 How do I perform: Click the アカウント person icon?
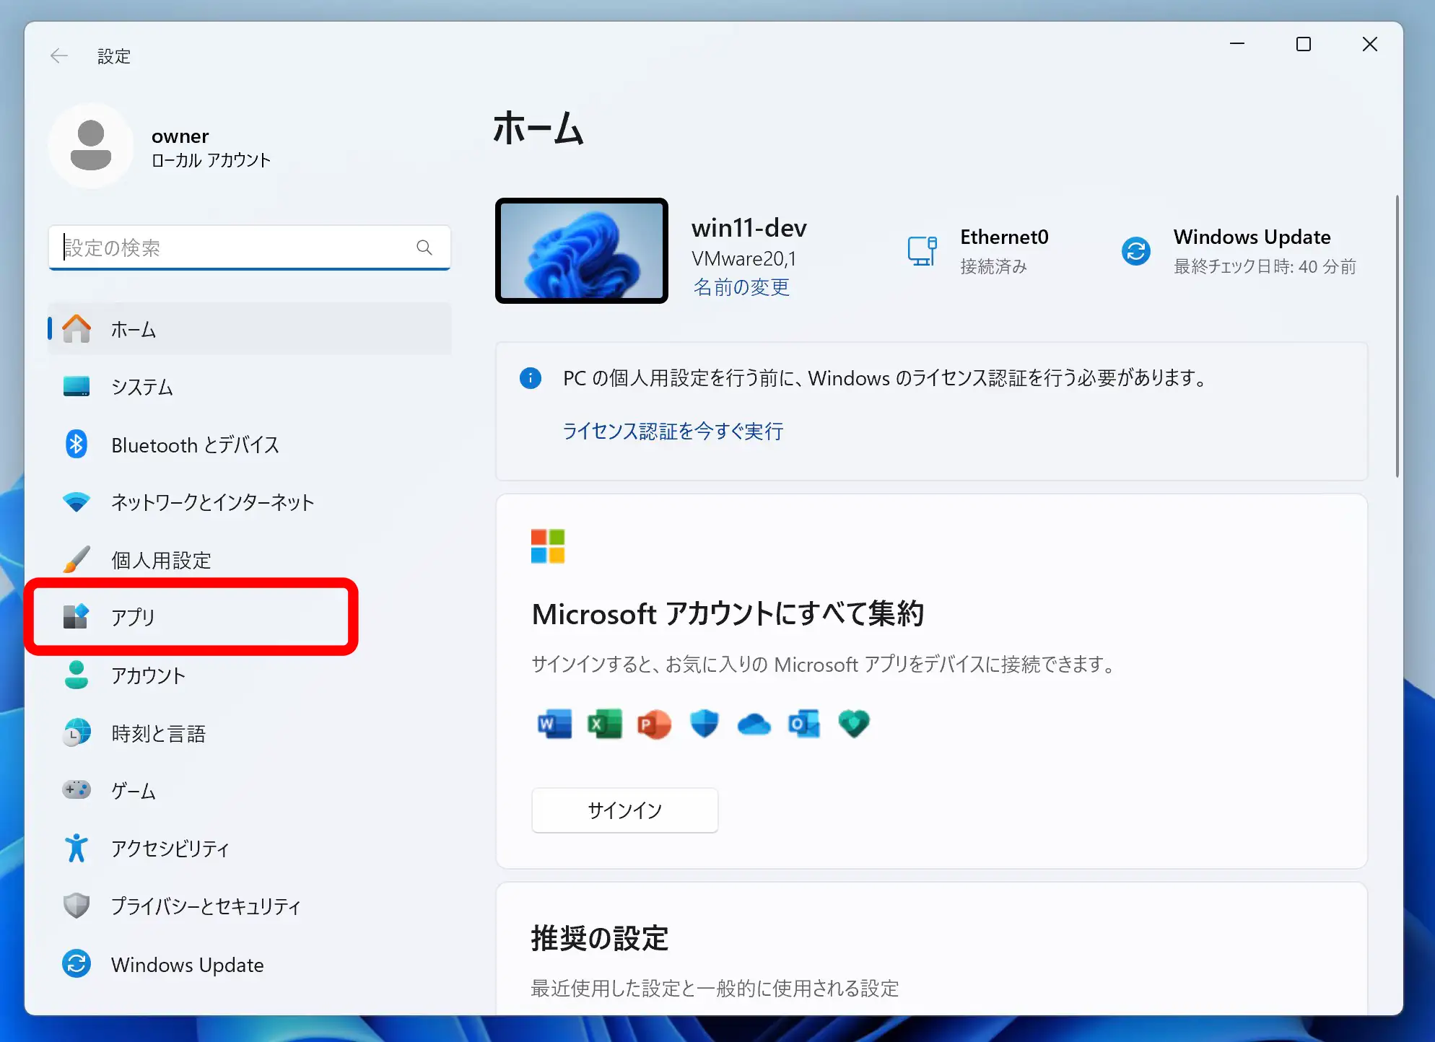tap(77, 675)
